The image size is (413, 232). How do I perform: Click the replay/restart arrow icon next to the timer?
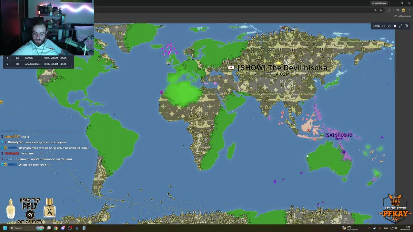point(389,26)
